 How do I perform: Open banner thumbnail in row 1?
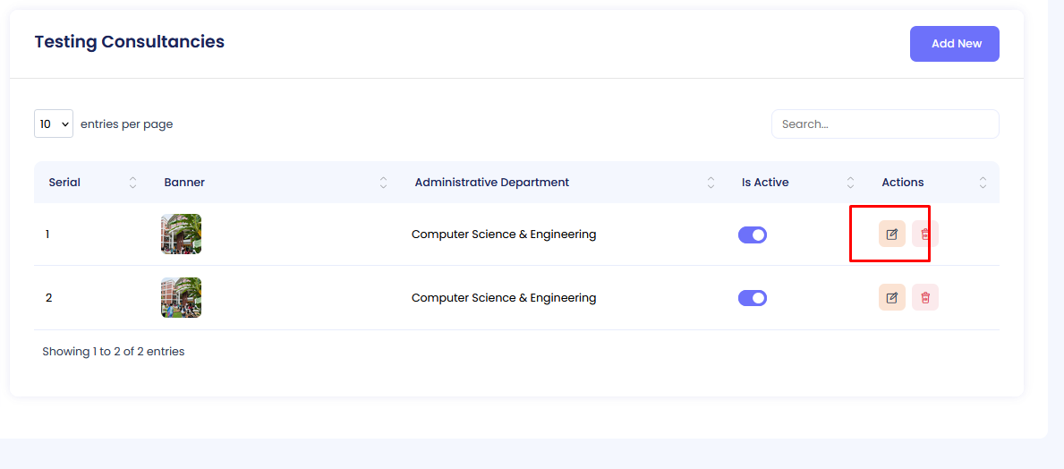click(181, 234)
